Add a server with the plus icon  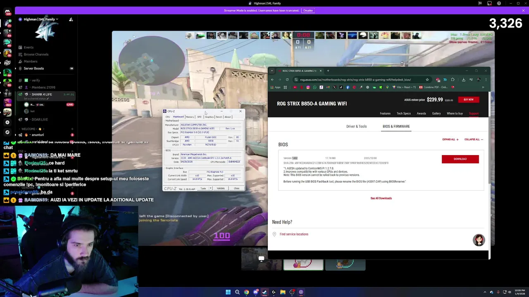coord(7,122)
